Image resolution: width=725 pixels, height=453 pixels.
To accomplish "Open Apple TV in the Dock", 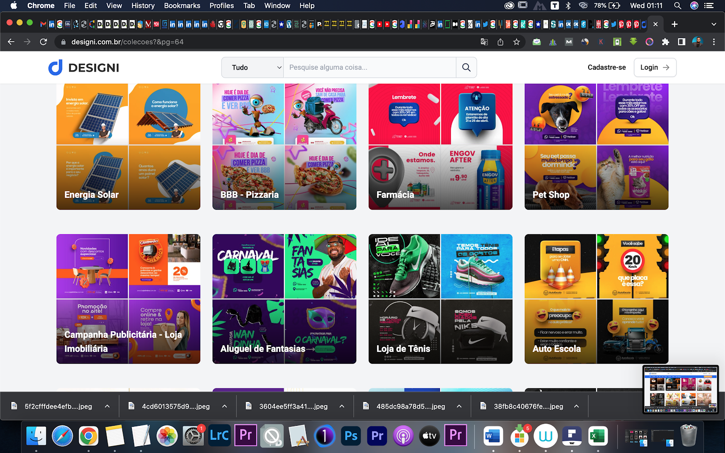I will point(429,436).
